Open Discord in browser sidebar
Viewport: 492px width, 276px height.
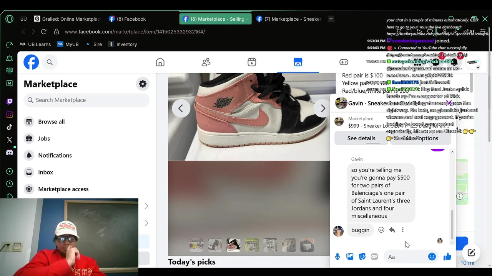coord(10,153)
